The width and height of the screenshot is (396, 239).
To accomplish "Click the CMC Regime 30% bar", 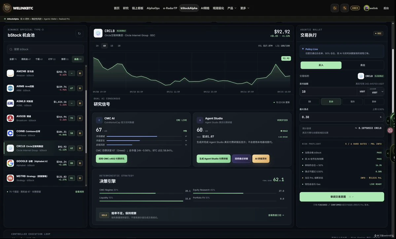I will coord(141,193).
